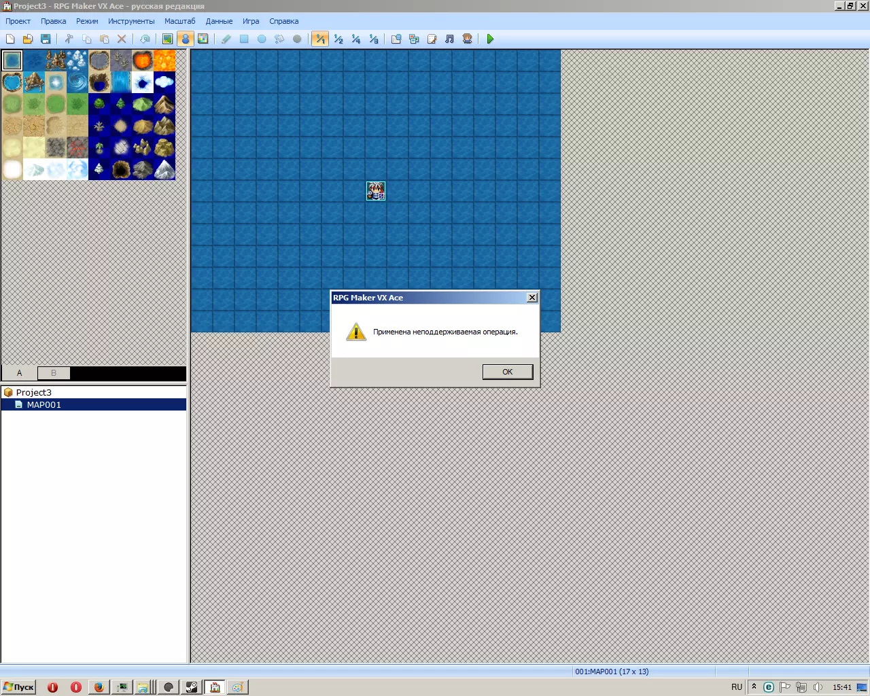Image resolution: width=870 pixels, height=696 pixels.
Task: Click the Save Project floppy icon
Action: click(46, 39)
